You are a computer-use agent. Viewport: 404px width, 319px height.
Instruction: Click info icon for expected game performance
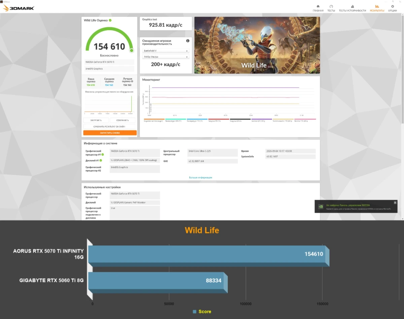(188, 41)
